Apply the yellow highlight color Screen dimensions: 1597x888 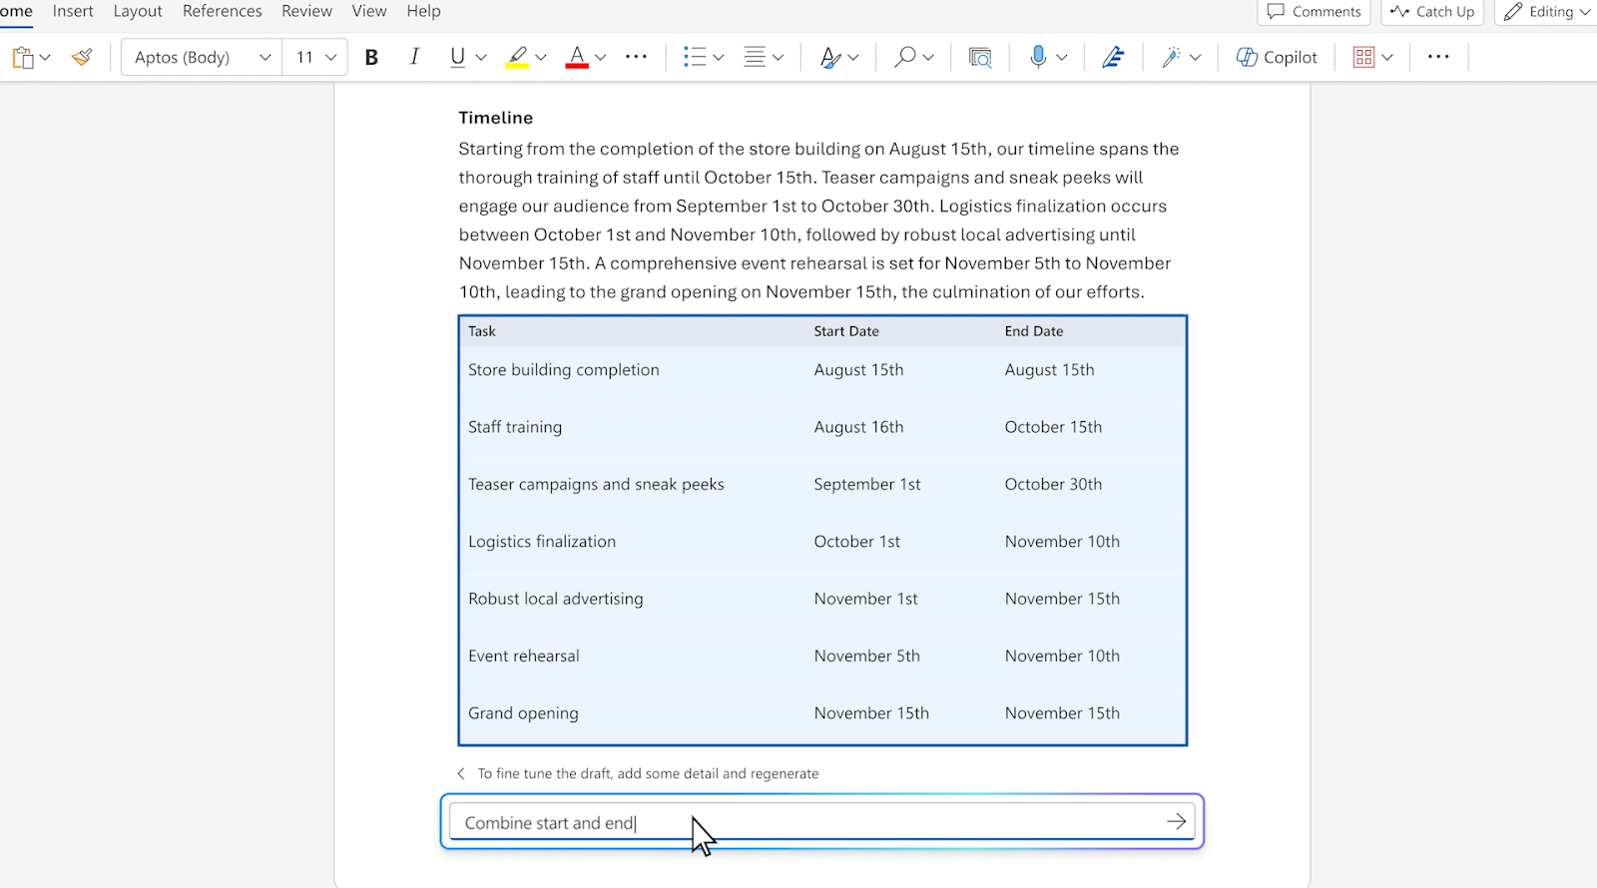tap(517, 58)
